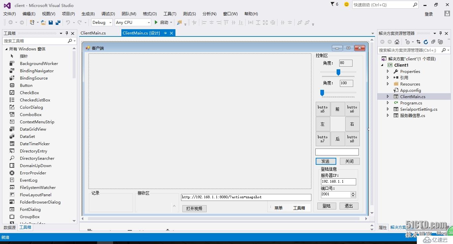Expand the Resources folder node
This screenshot has height=244, width=453.
click(388, 84)
